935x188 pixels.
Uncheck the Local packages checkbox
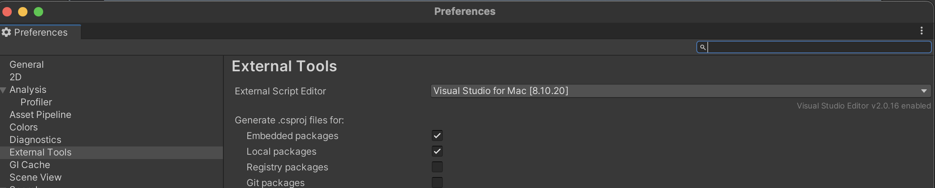pyautogui.click(x=437, y=152)
